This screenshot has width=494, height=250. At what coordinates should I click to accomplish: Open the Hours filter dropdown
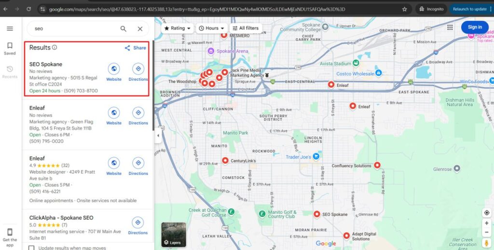point(212,28)
